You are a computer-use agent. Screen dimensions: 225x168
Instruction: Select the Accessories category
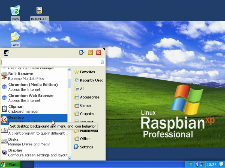89,97
